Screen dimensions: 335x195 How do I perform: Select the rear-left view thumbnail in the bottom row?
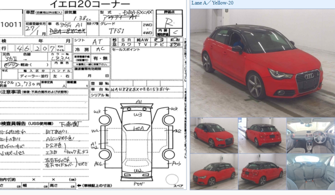click(x=262, y=172)
